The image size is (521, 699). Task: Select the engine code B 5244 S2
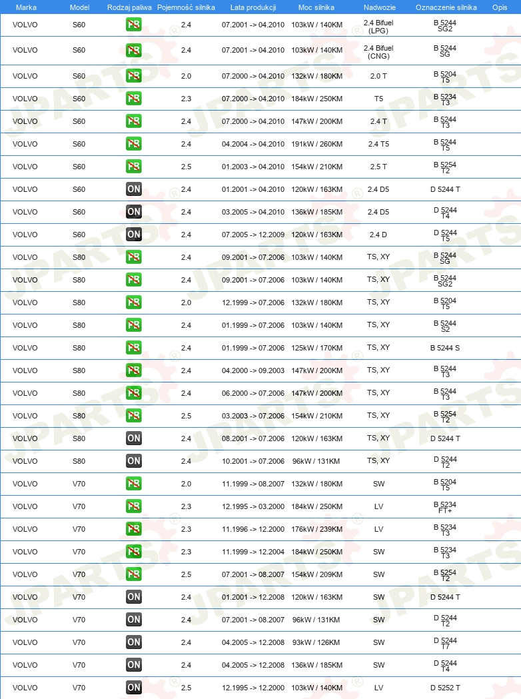(x=445, y=326)
